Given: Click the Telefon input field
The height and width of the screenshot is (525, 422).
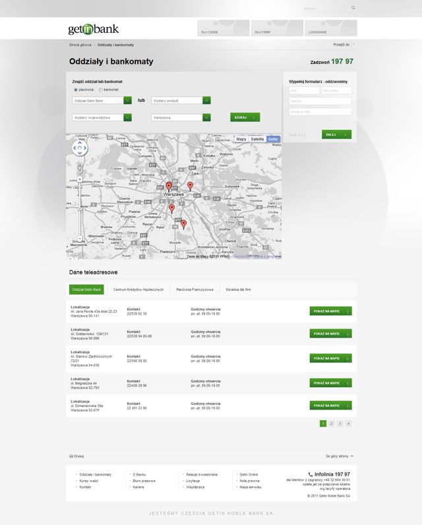Looking at the screenshot, I should [x=320, y=101].
